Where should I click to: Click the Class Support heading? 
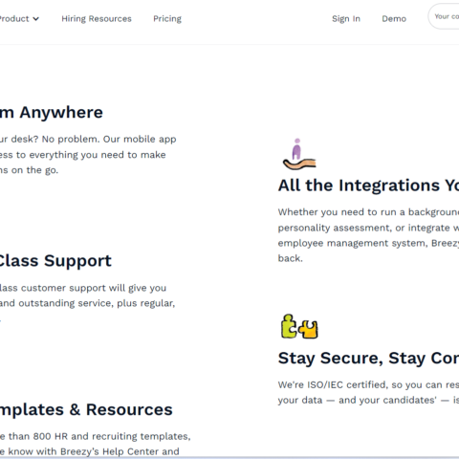(55, 261)
